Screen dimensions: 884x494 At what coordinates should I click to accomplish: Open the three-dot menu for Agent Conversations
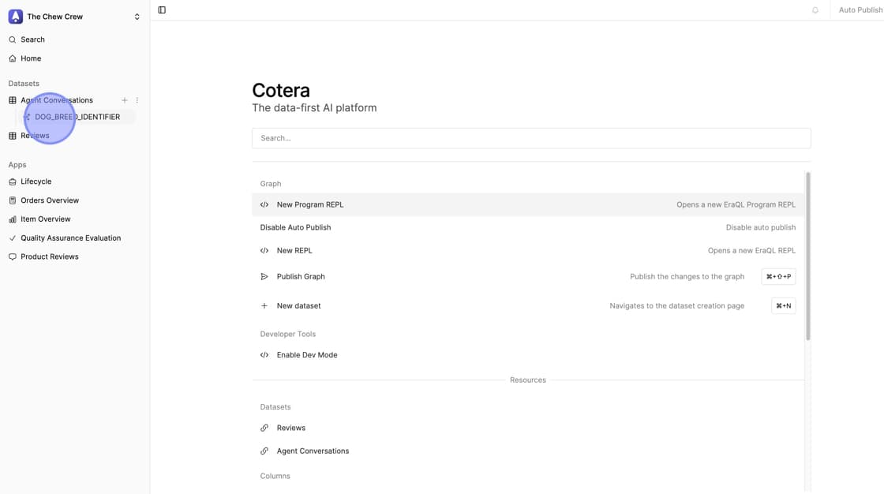coord(137,100)
